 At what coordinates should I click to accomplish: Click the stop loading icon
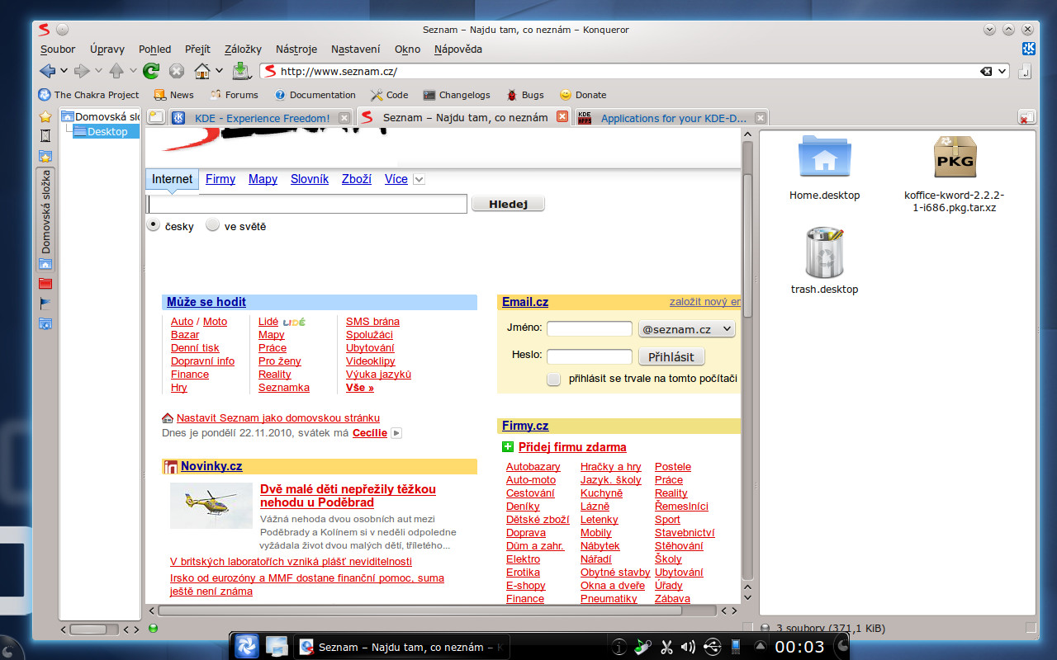point(176,71)
